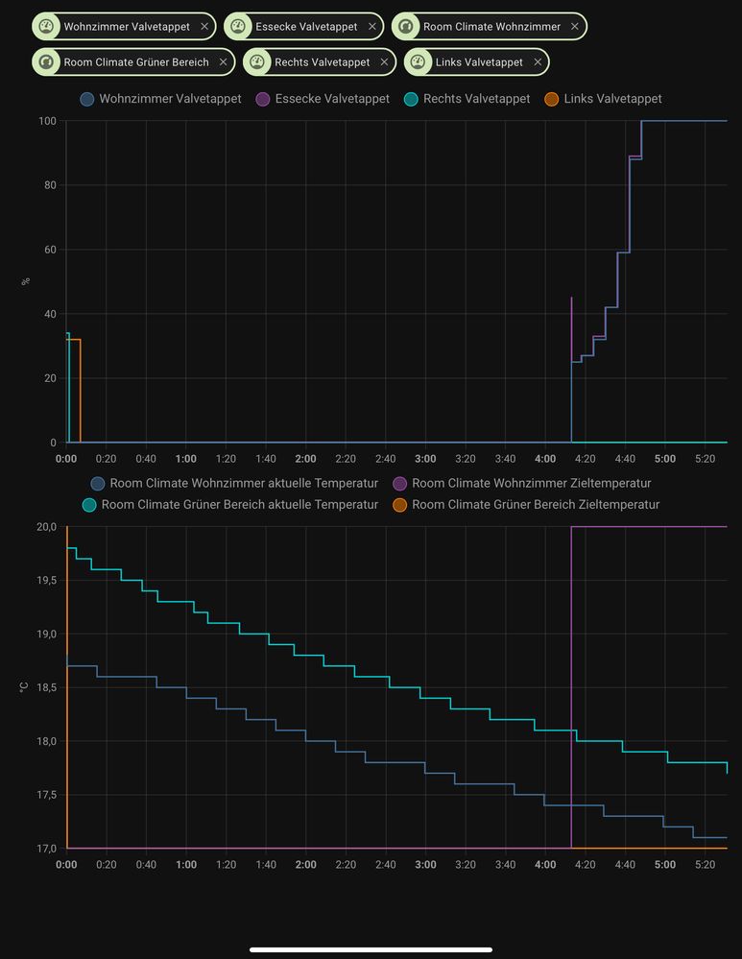The width and height of the screenshot is (742, 959).
Task: Remove the Rechts Valvetappet chip
Action: point(384,62)
